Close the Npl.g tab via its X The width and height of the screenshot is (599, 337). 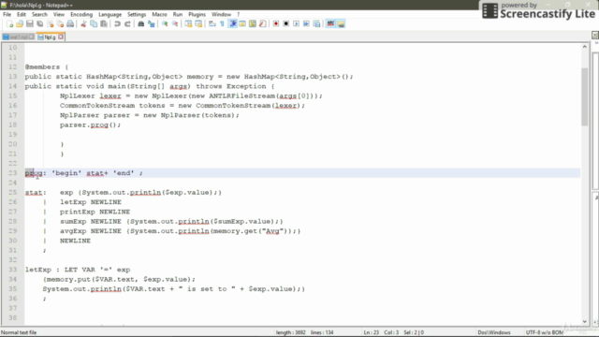61,37
